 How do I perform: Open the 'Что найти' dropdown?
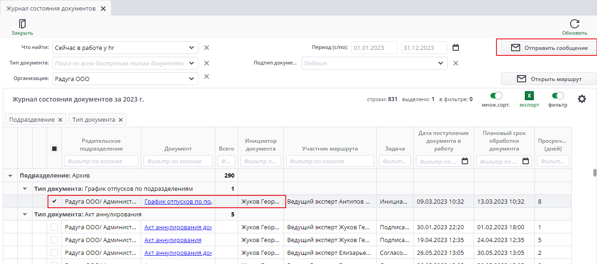click(191, 48)
